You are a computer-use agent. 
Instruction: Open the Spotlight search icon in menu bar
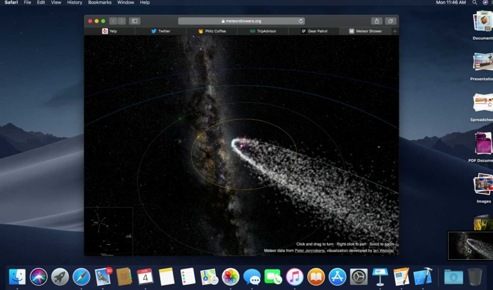tap(474, 2)
